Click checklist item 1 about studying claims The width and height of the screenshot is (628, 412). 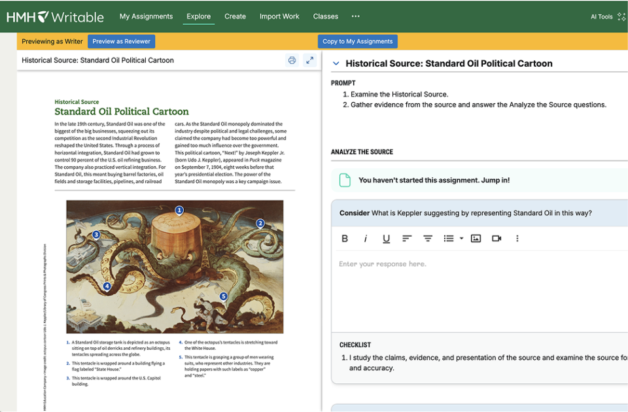(x=484, y=363)
